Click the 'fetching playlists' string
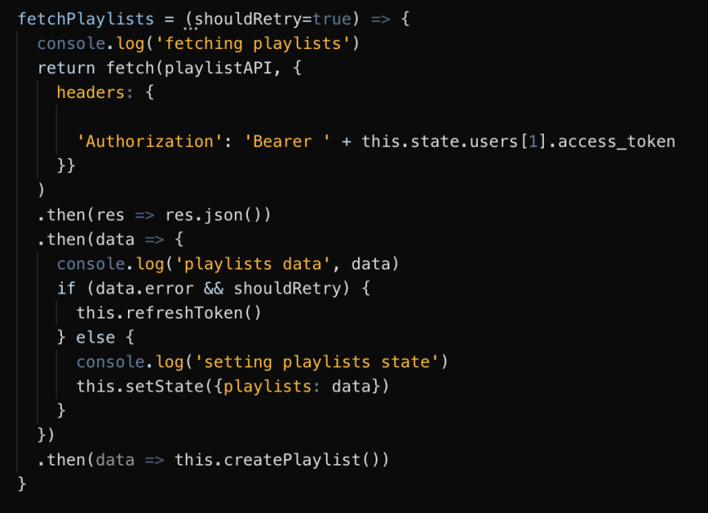Image resolution: width=708 pixels, height=513 pixels. pyautogui.click(x=253, y=43)
